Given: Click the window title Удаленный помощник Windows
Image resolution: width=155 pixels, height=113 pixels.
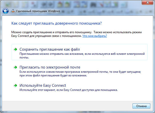Looking at the screenshot, I should pos(38,11).
